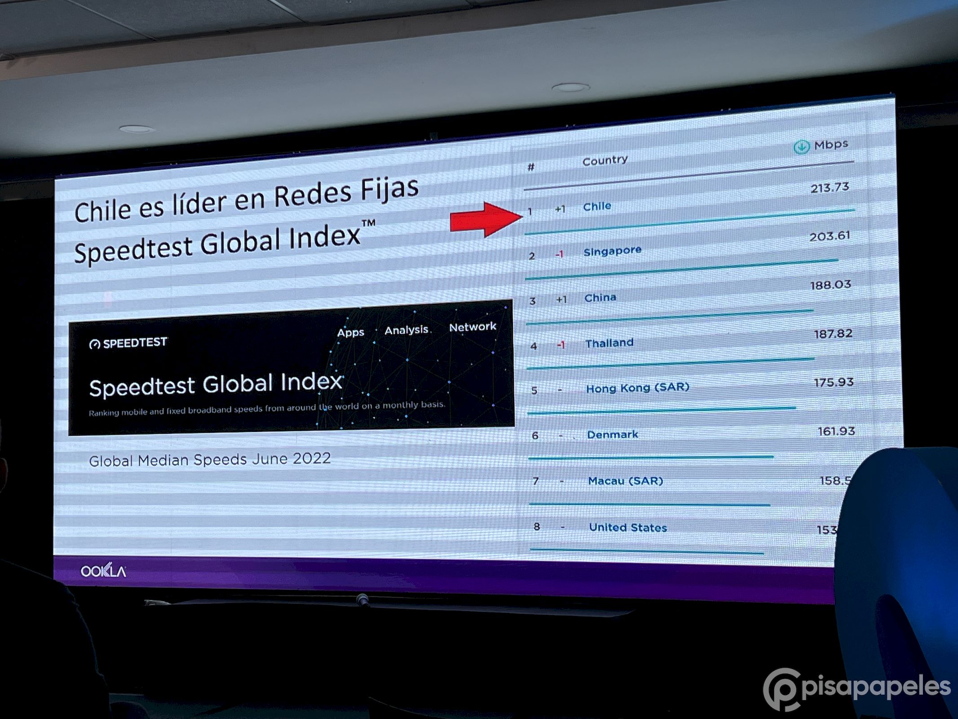
Task: Open the Apps menu item
Action: (350, 333)
